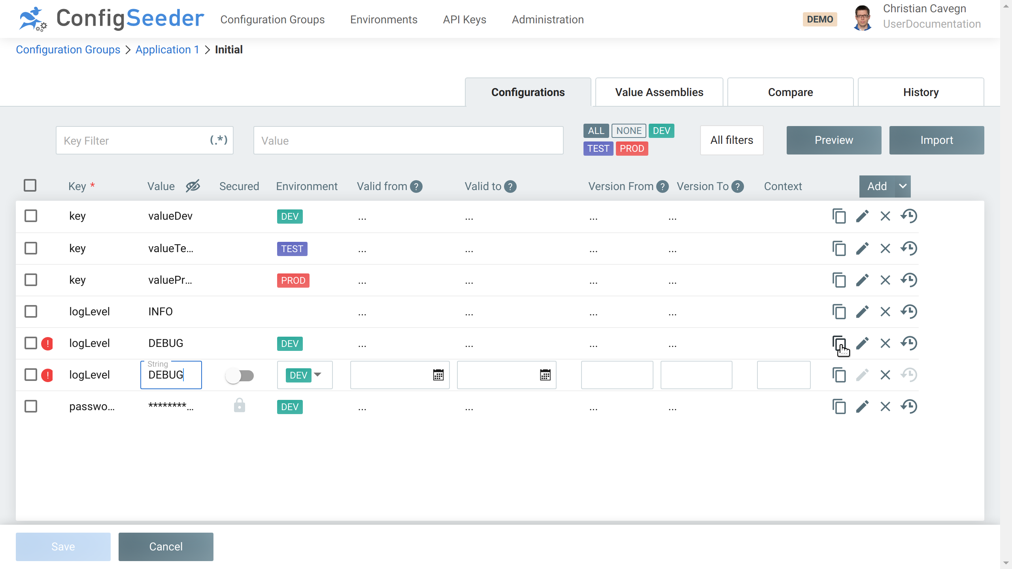Click the Valid to calendar icon
Image resolution: width=1012 pixels, height=569 pixels.
545,375
